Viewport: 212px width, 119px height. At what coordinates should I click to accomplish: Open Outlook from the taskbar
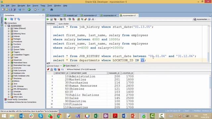[22, 116]
